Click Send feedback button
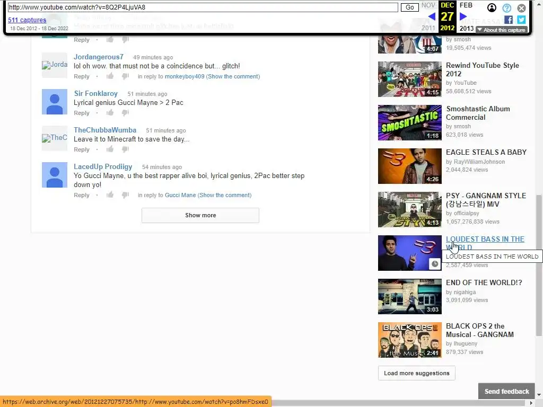 click(506, 392)
